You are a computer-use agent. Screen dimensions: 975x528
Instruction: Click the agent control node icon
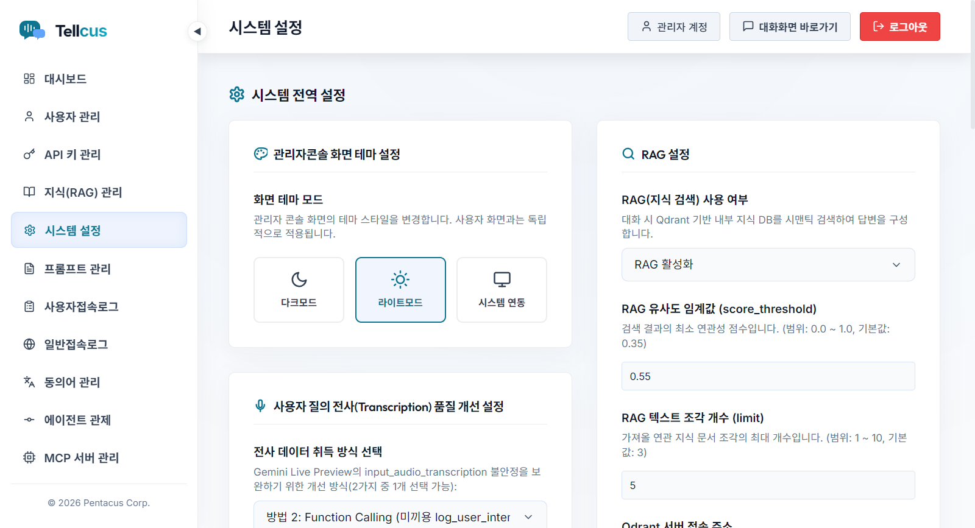click(x=29, y=420)
